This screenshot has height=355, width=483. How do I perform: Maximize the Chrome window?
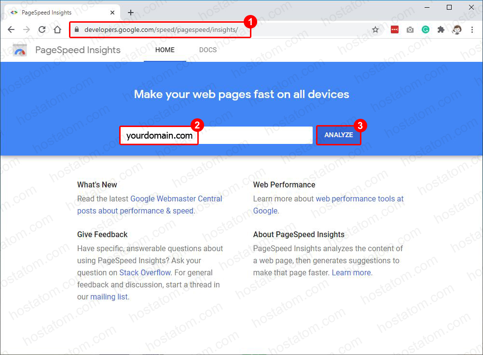tap(449, 7)
